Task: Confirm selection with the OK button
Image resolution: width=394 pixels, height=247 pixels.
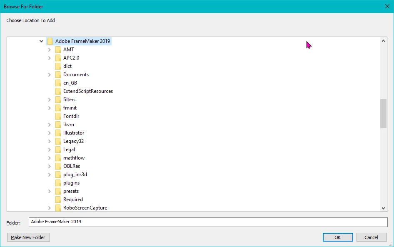Action: pos(338,237)
